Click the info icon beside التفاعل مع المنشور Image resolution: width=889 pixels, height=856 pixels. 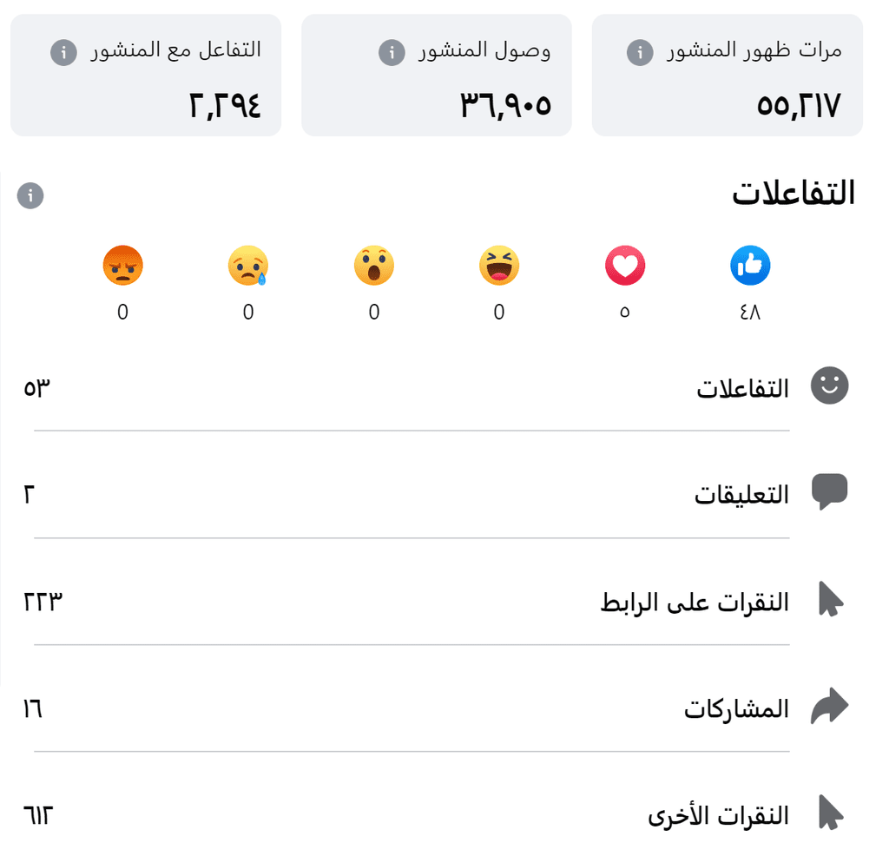pyautogui.click(x=63, y=53)
